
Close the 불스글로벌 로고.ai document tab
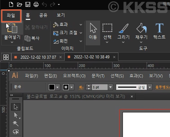(x=132, y=96)
